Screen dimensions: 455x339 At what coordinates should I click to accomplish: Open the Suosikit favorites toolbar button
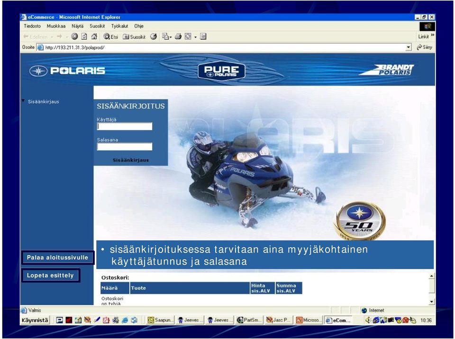click(x=134, y=36)
